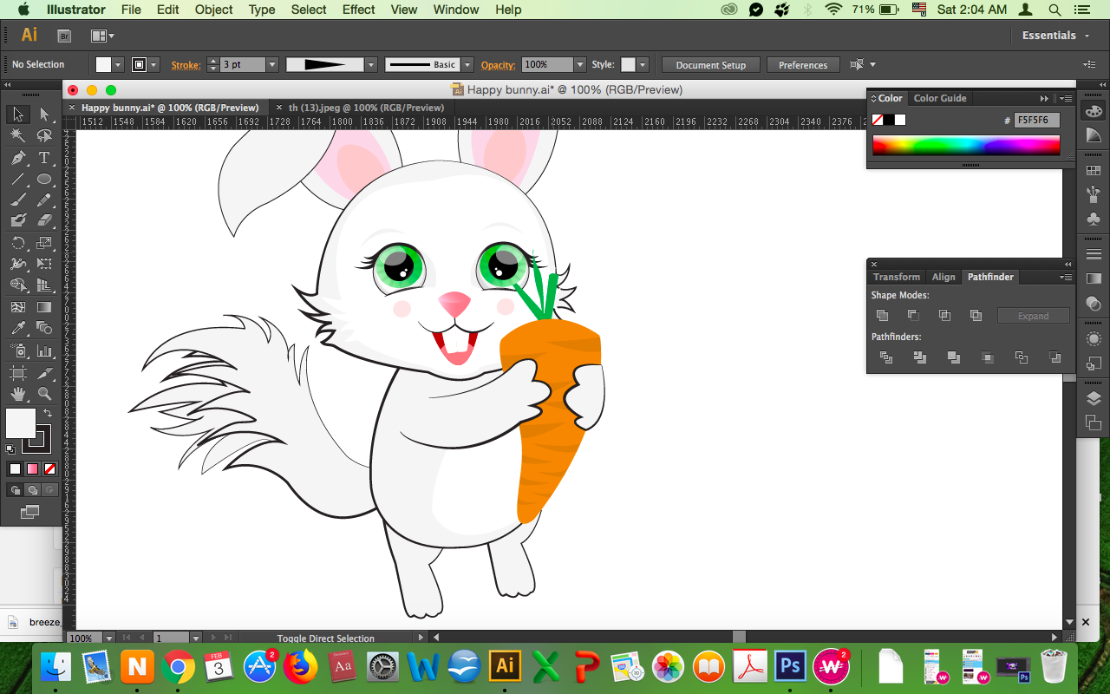The width and height of the screenshot is (1110, 694).
Task: Set paint mode to Color
Action: [15, 469]
